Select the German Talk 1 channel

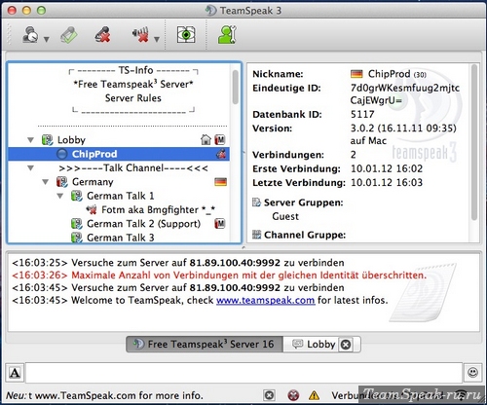pyautogui.click(x=120, y=196)
